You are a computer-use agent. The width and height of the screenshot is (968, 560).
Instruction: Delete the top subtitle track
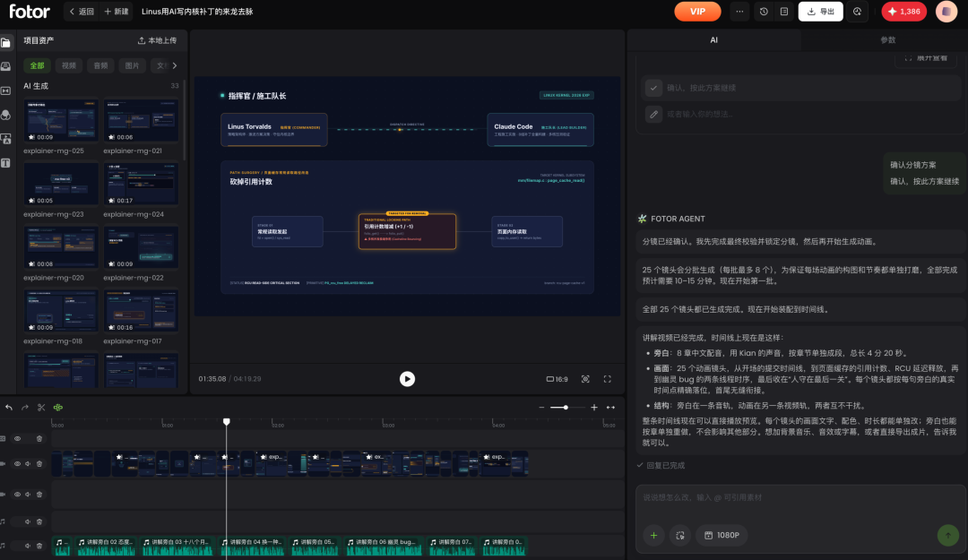(39, 439)
